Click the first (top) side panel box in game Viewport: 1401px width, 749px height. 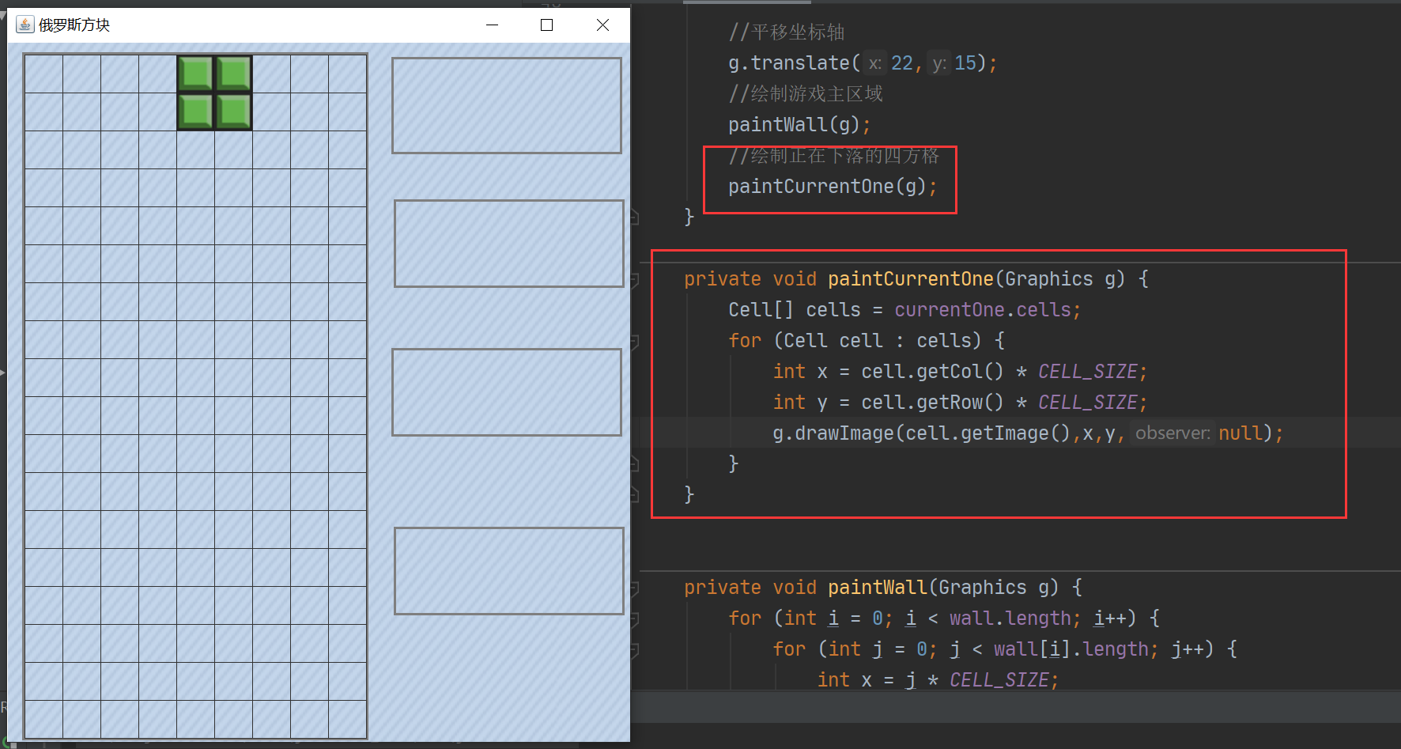[507, 105]
